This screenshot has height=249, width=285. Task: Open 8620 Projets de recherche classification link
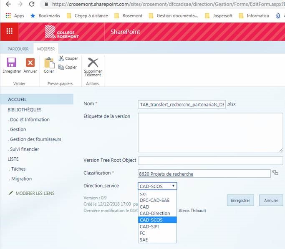[166, 174]
